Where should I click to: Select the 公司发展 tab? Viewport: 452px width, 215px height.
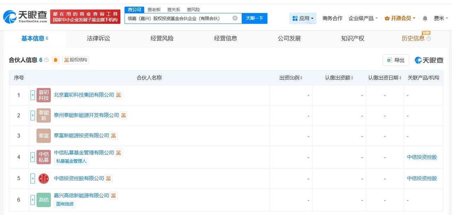[289, 38]
